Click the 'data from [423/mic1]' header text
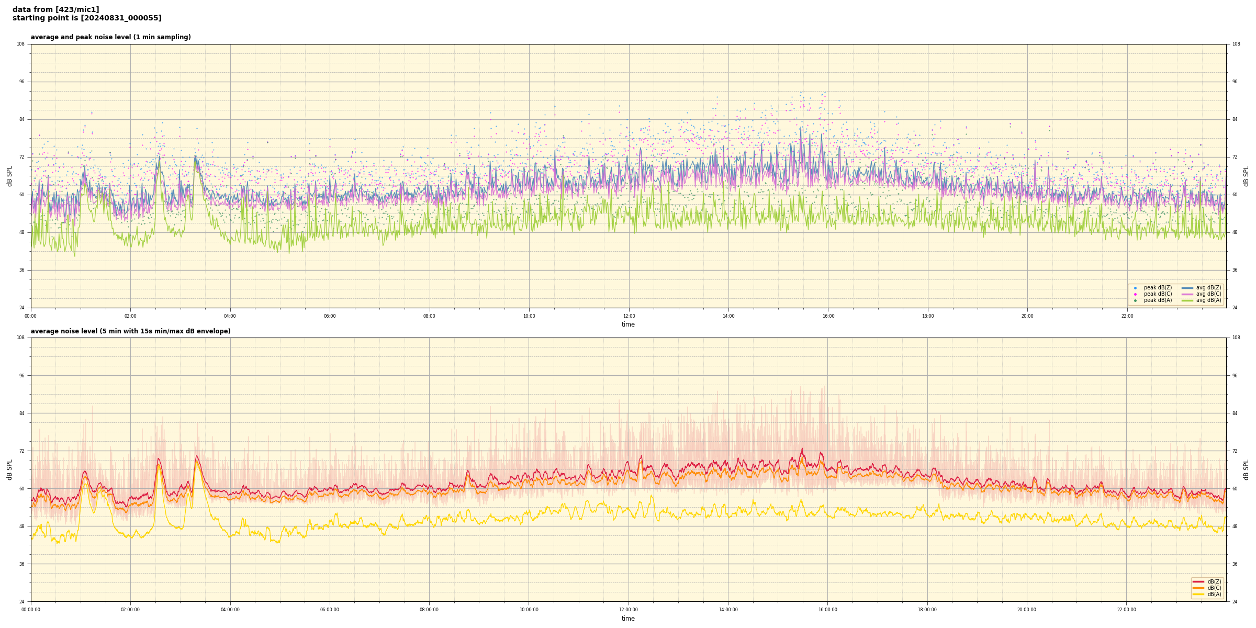 [55, 9]
